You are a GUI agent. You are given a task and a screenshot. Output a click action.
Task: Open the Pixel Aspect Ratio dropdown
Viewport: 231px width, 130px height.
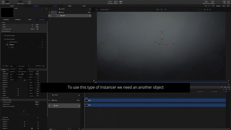coord(33,29)
